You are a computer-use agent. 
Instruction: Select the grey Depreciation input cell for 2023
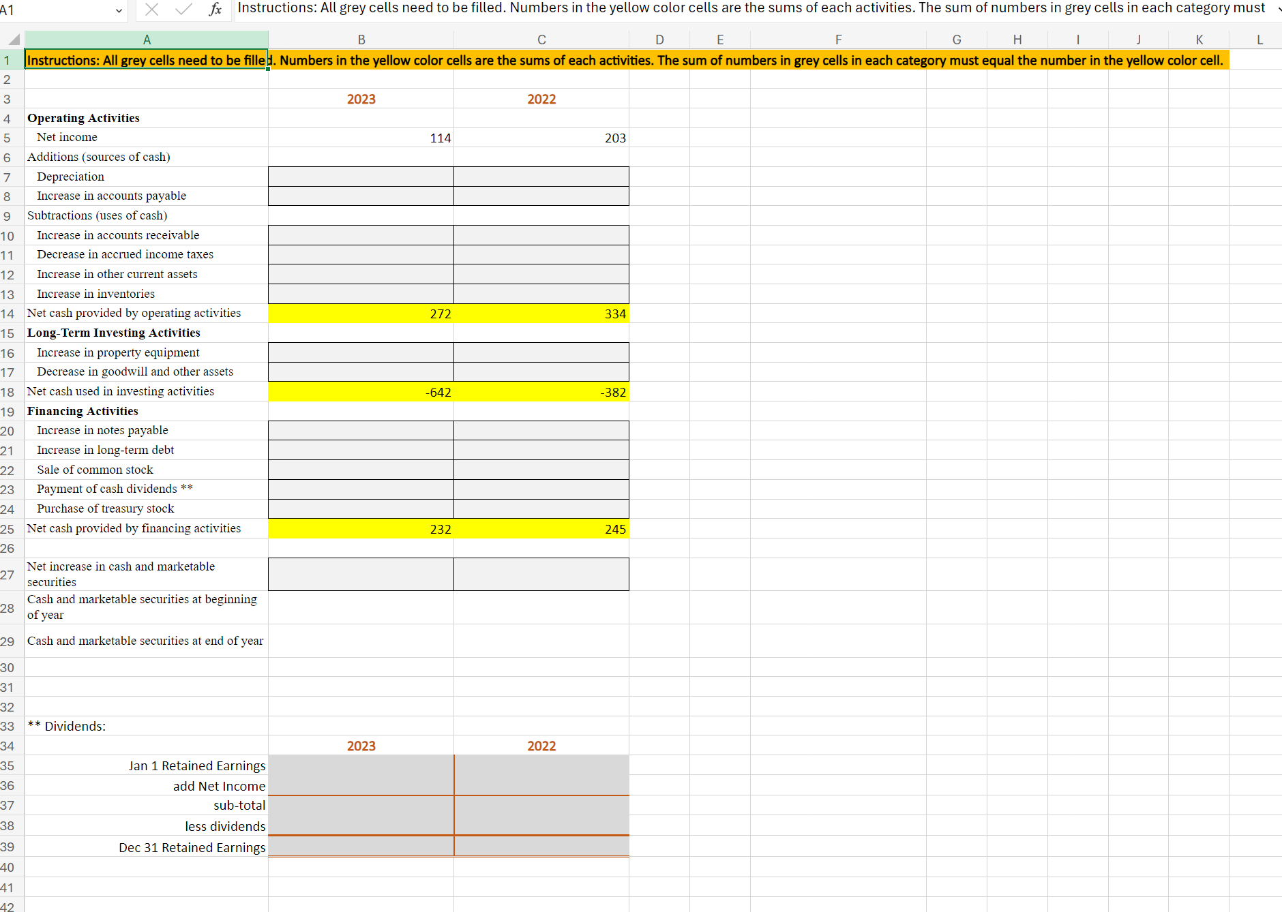[361, 177]
